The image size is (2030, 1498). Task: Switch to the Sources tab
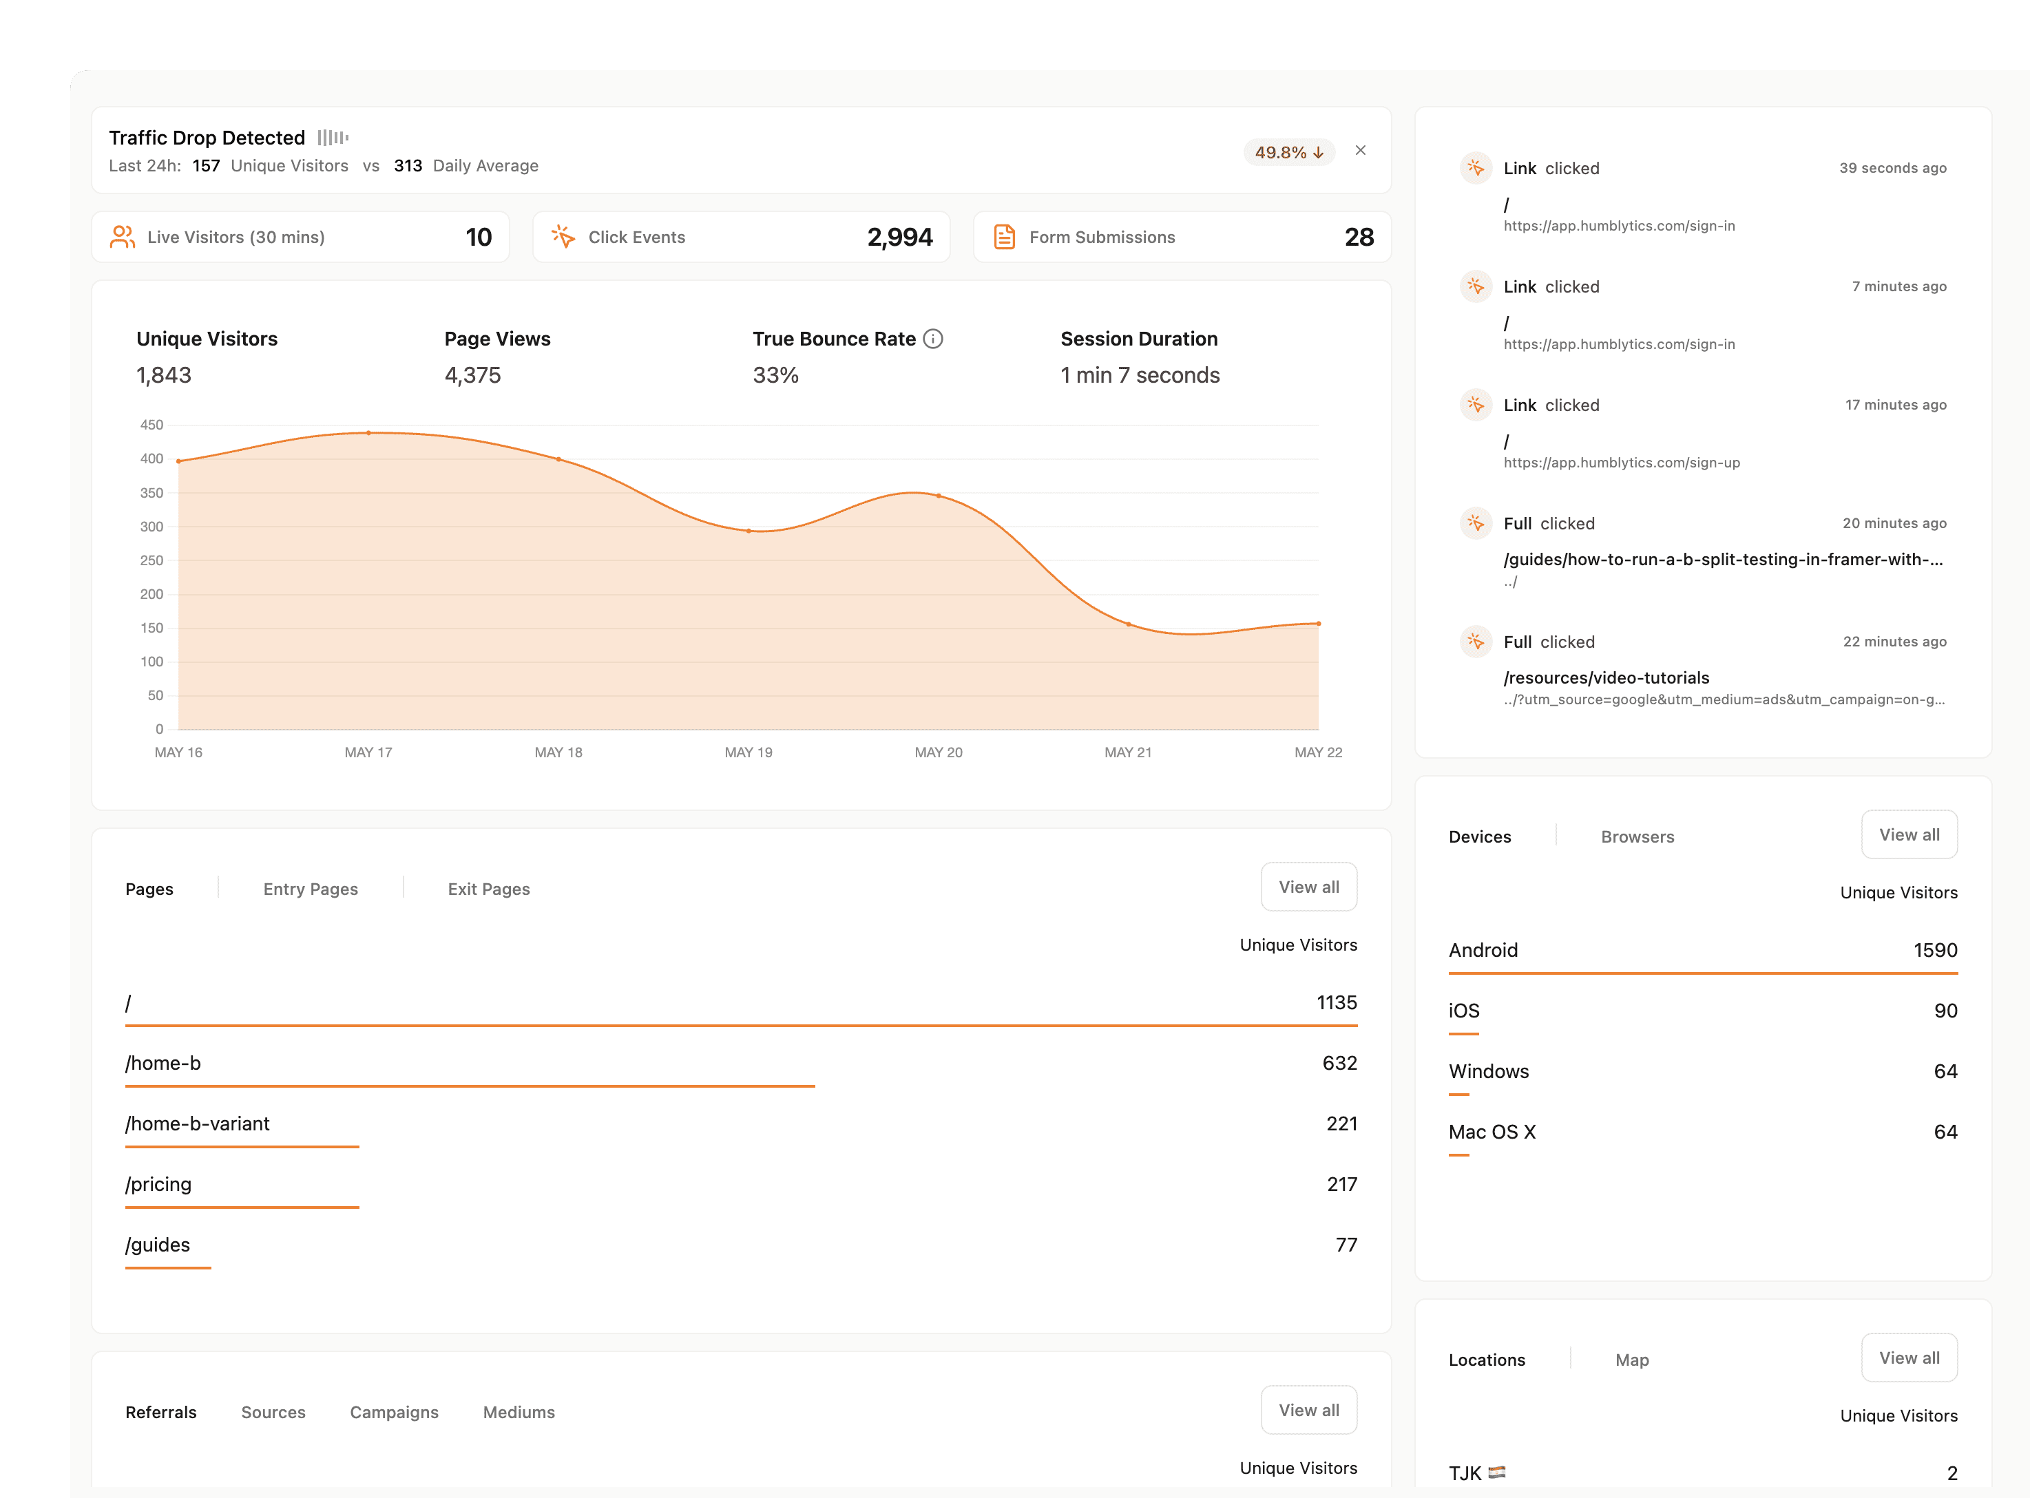click(273, 1412)
